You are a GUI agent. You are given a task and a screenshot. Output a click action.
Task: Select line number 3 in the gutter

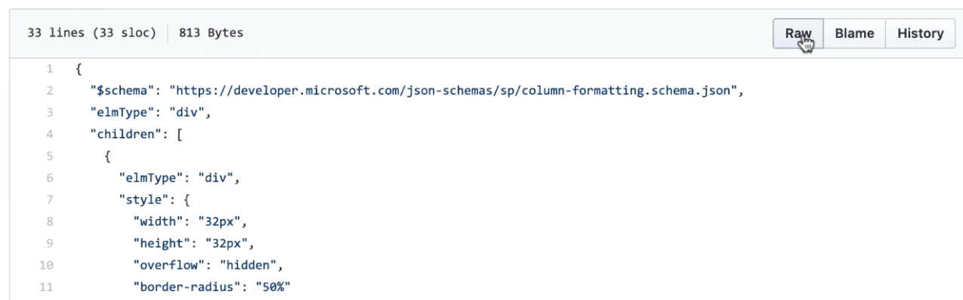click(x=49, y=113)
